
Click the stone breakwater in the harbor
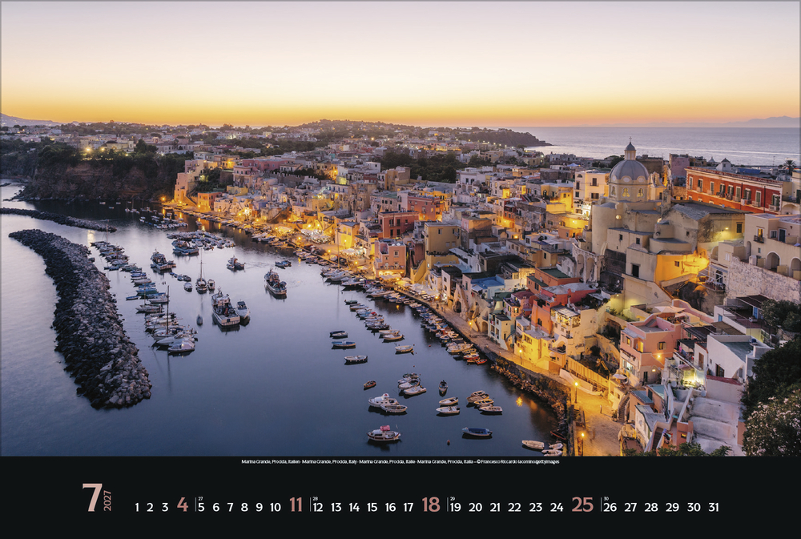click(x=87, y=320)
